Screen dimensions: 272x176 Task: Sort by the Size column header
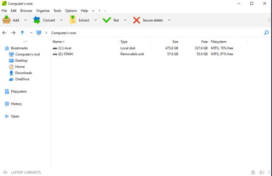[x=175, y=42]
